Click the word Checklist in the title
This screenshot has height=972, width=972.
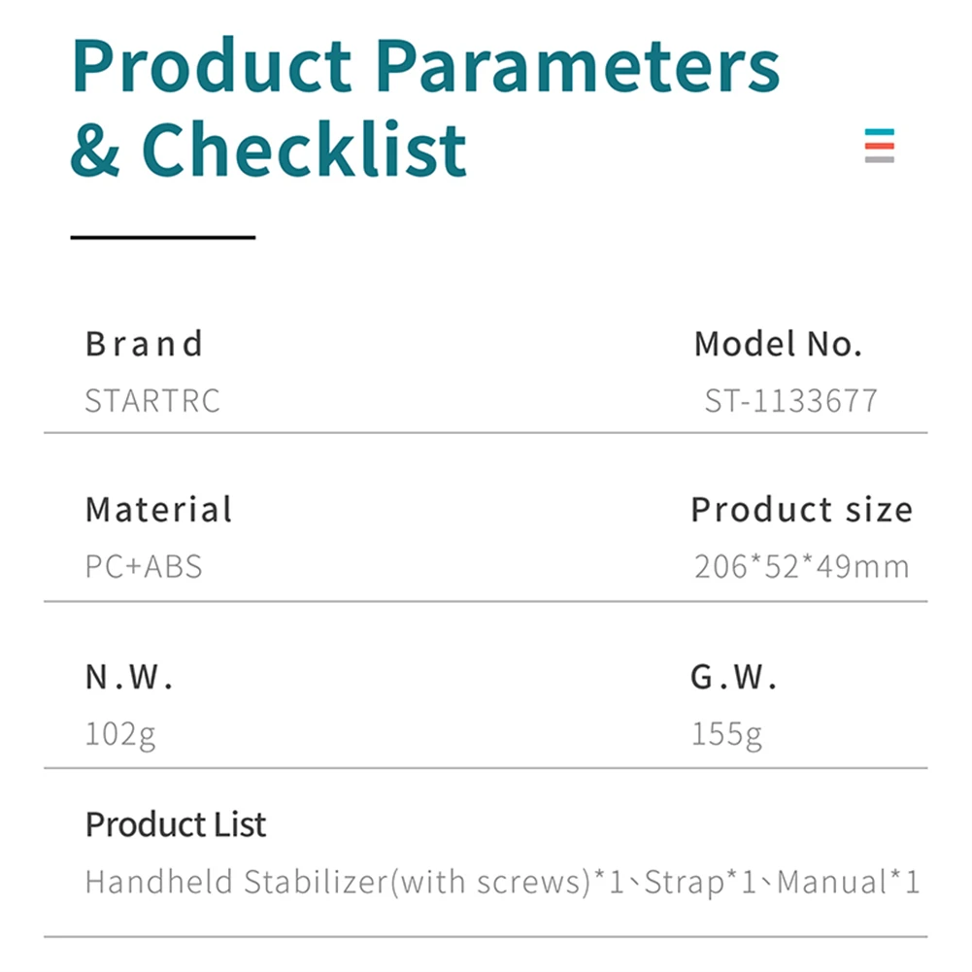[x=304, y=150]
